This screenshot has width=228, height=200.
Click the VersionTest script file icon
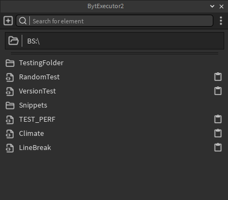tap(10, 91)
